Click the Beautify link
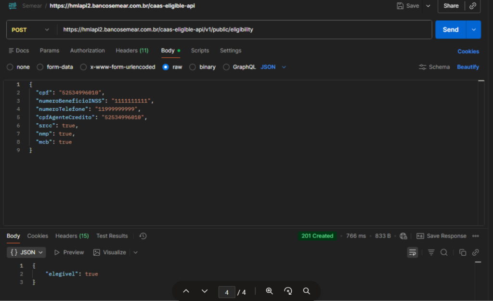Viewport: 493px width, 301px height. (467, 67)
